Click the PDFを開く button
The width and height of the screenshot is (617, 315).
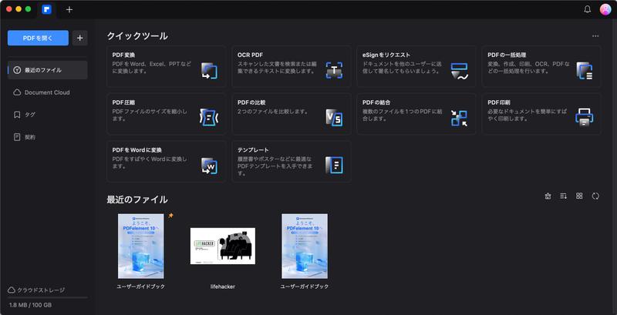click(x=38, y=38)
